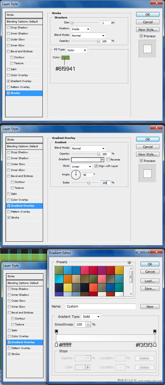Select Inner Shadow row in the Gradient Overlay dialog
Screen dimensions: 165x385
[x=24, y=158]
